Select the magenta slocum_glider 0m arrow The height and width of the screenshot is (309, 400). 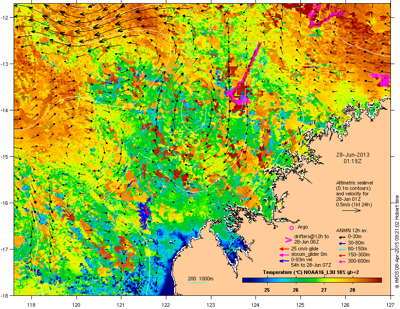click(x=284, y=254)
